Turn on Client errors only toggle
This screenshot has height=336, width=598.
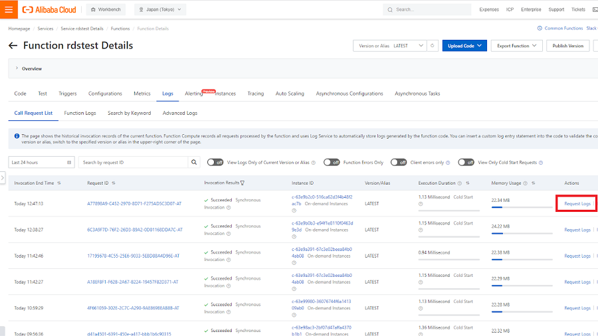pos(399,162)
